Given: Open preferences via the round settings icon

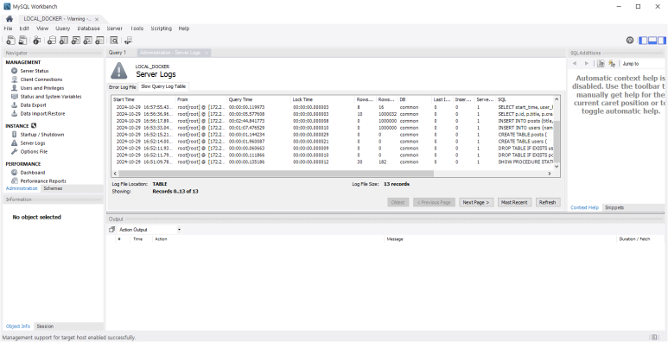Looking at the screenshot, I should [630, 40].
